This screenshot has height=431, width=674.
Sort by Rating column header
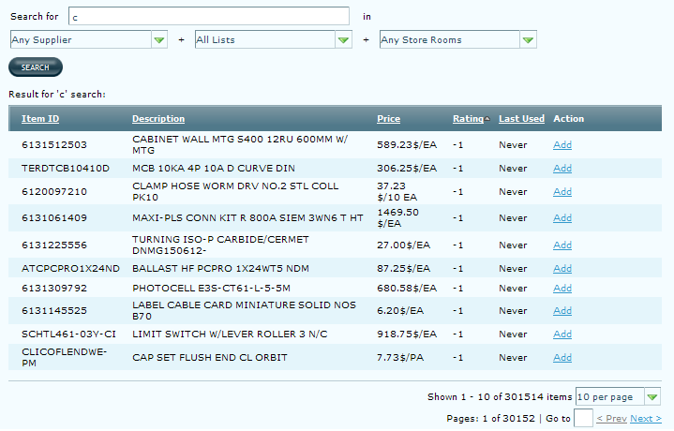click(x=468, y=119)
